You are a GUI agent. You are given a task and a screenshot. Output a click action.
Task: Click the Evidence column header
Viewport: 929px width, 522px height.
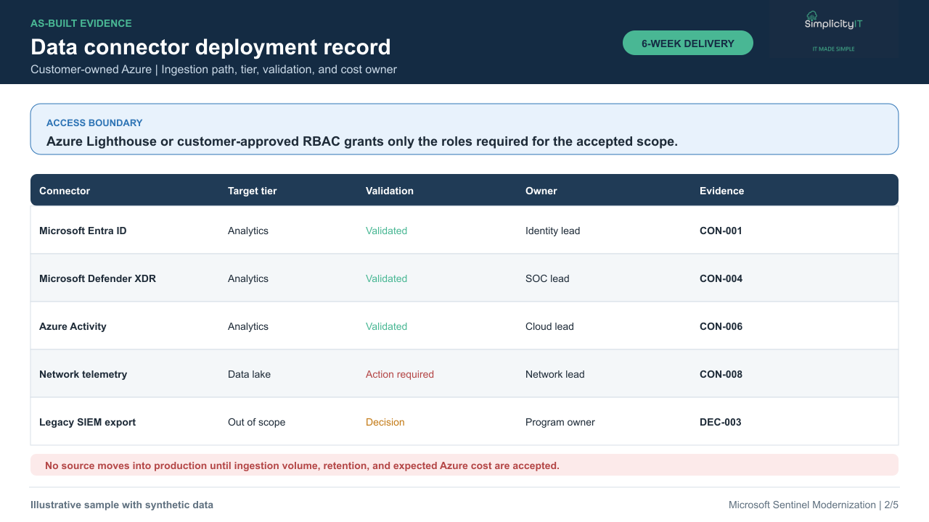point(721,191)
